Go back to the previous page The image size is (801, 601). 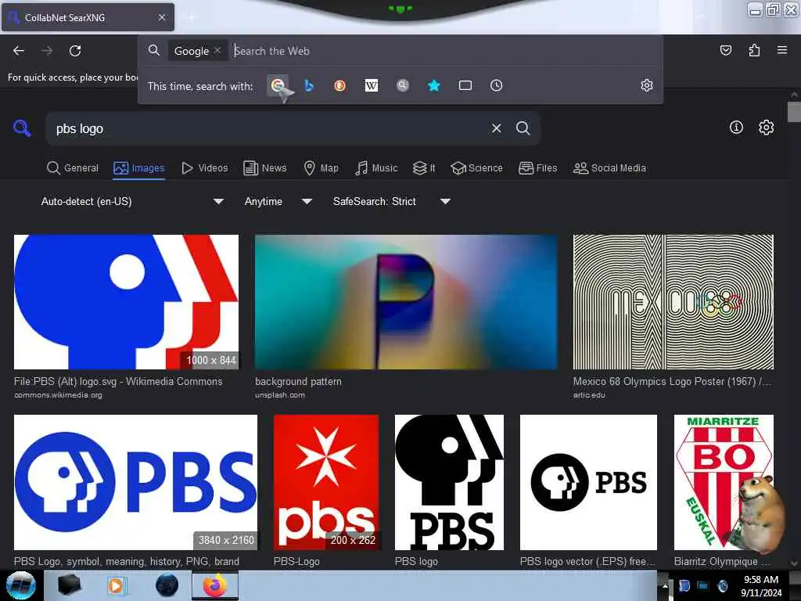(19, 51)
